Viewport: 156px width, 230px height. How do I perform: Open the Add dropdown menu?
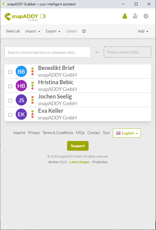click(143, 31)
